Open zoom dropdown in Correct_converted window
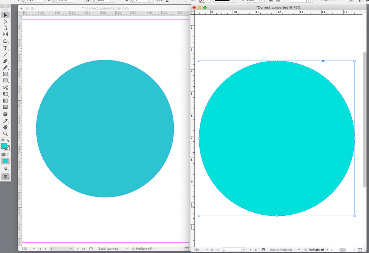Image resolution: width=369 pixels, height=253 pixels. (x=206, y=250)
